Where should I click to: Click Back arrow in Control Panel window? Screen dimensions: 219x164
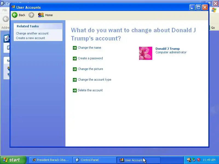[6, 19]
